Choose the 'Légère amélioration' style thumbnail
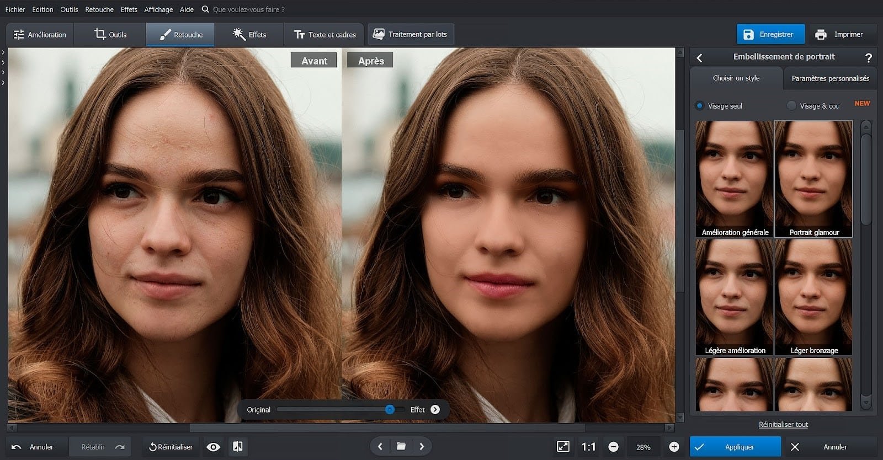 coord(734,297)
